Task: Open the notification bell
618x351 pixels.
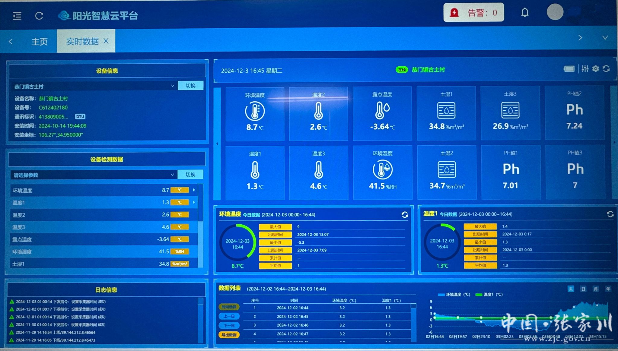Action: (x=525, y=13)
